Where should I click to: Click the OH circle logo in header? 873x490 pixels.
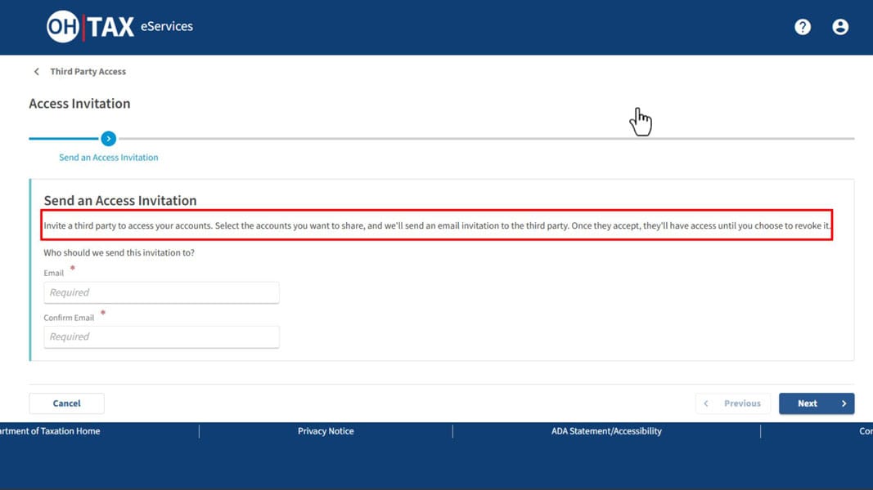(62, 27)
